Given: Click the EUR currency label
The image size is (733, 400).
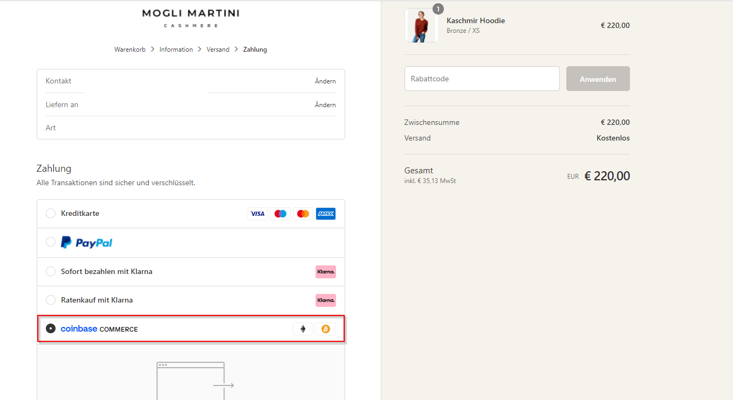Looking at the screenshot, I should (x=573, y=177).
